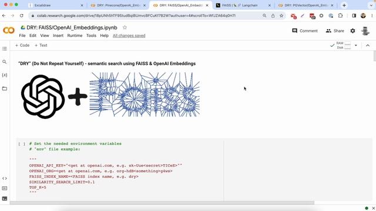Click the notebook title DRY: FAISS/OpenAI_Embeddings.ipynb
The width and height of the screenshot is (376, 211).
(72, 28)
